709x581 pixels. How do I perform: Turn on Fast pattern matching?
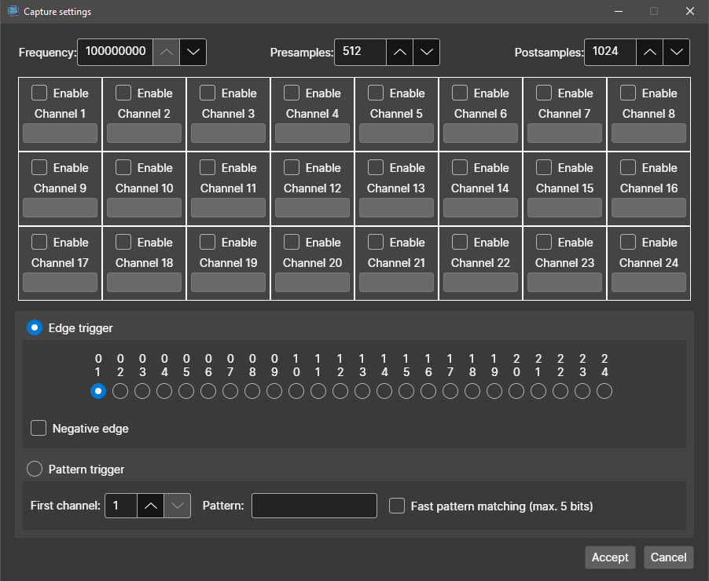(x=397, y=506)
